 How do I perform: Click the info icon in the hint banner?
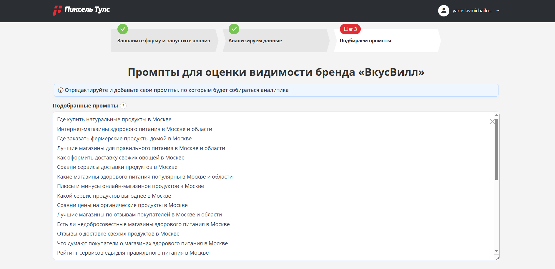(61, 90)
